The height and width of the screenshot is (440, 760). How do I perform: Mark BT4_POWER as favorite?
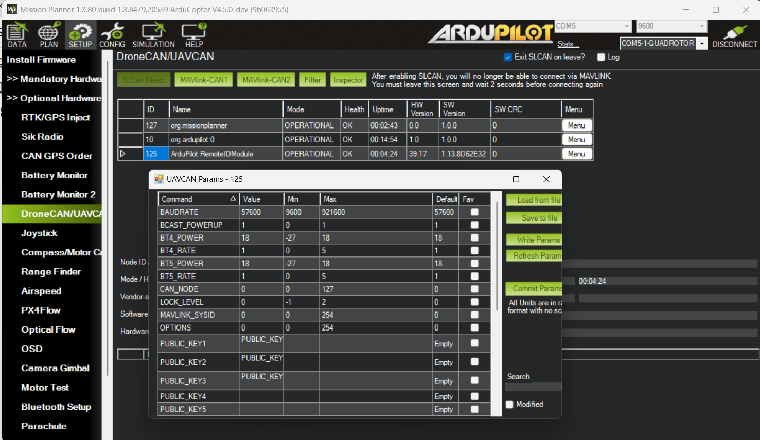474,237
